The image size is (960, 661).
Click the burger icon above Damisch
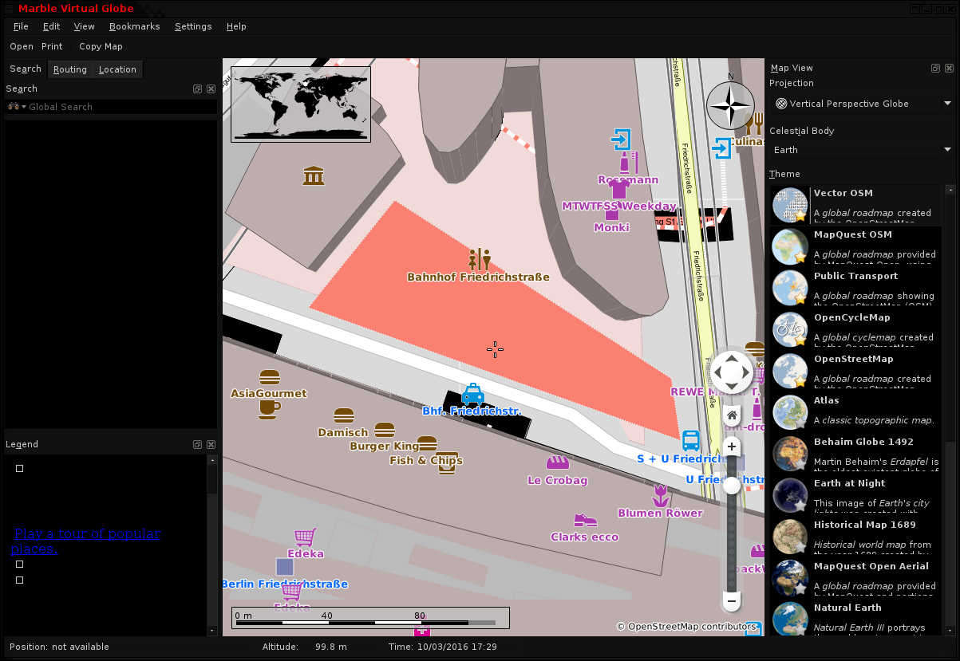(x=344, y=416)
